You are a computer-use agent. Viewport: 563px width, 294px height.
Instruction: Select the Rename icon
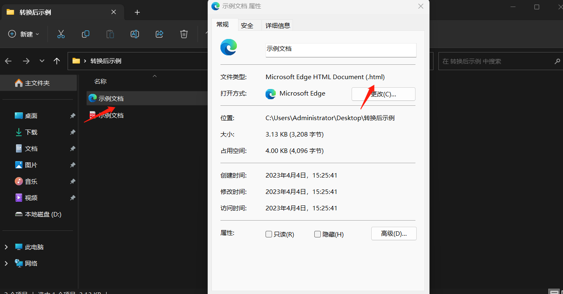[x=135, y=34]
